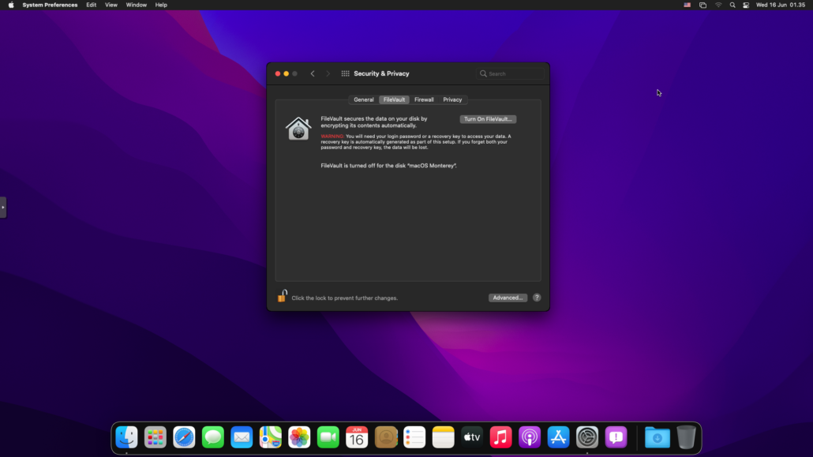Open Downloads folder in the Dock
Screen dimensions: 813x457
click(658, 437)
